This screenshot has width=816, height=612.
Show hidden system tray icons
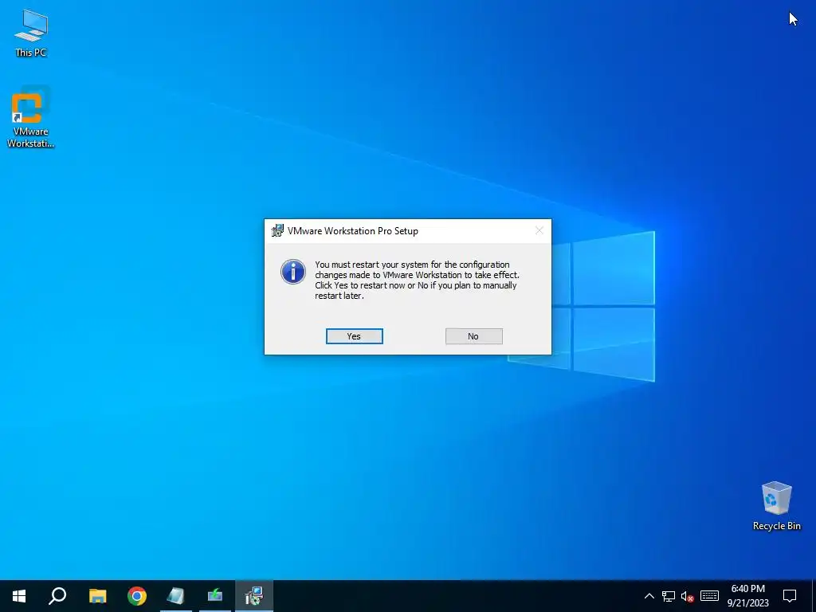tap(649, 596)
